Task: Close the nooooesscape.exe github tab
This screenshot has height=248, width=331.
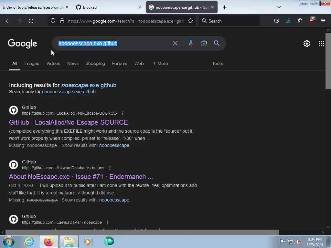Action: pyautogui.click(x=212, y=7)
